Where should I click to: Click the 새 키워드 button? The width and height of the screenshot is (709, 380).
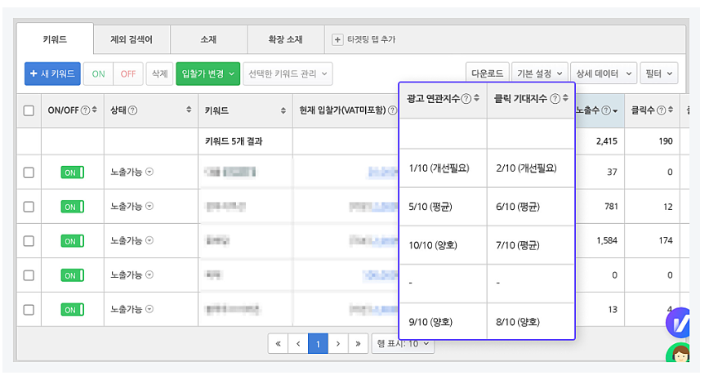click(52, 74)
